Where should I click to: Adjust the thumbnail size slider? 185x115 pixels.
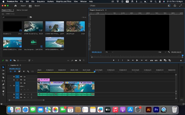[22, 60]
